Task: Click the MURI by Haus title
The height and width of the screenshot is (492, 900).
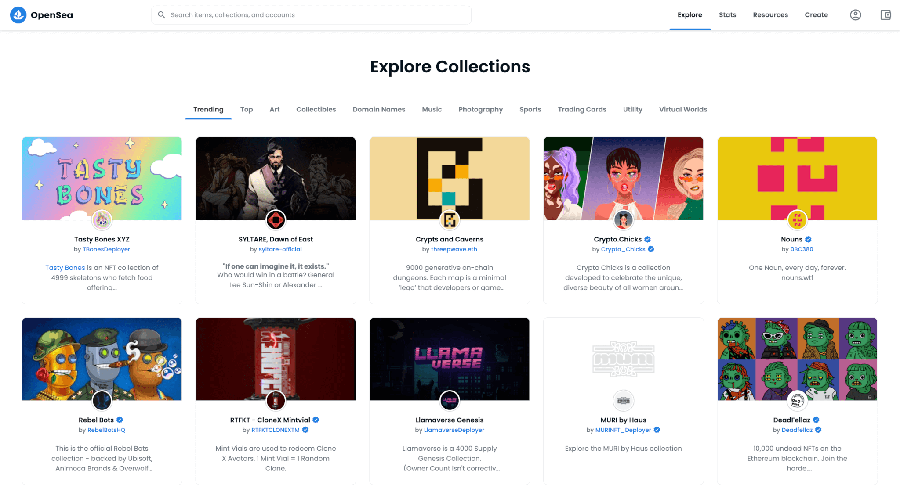Action: coord(623,420)
